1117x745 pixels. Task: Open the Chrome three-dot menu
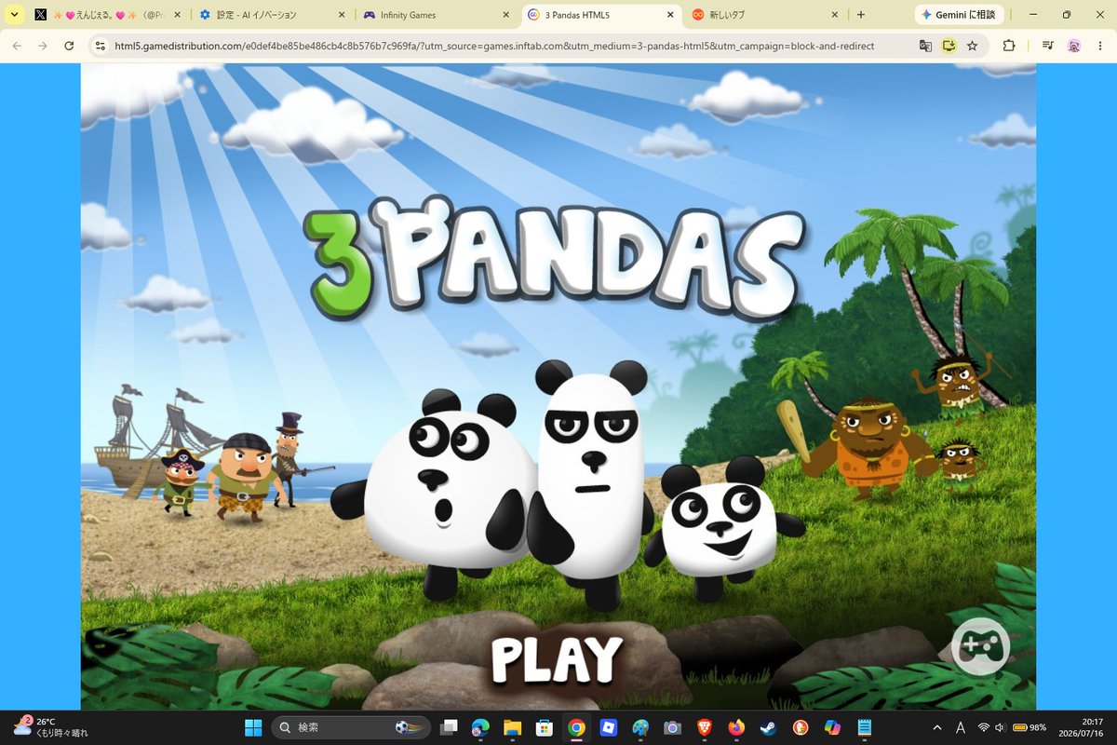(1100, 46)
